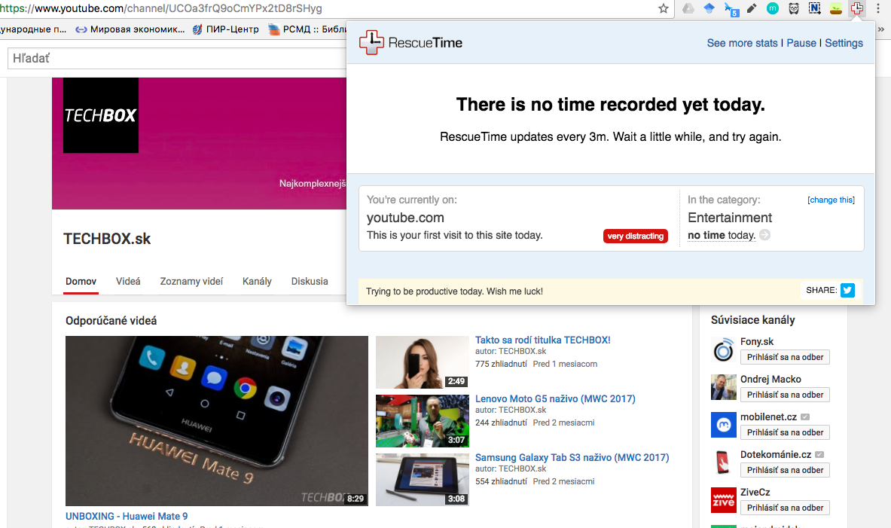Subscribe to Ondrej Macko channel
Image resolution: width=891 pixels, height=528 pixels.
point(785,395)
